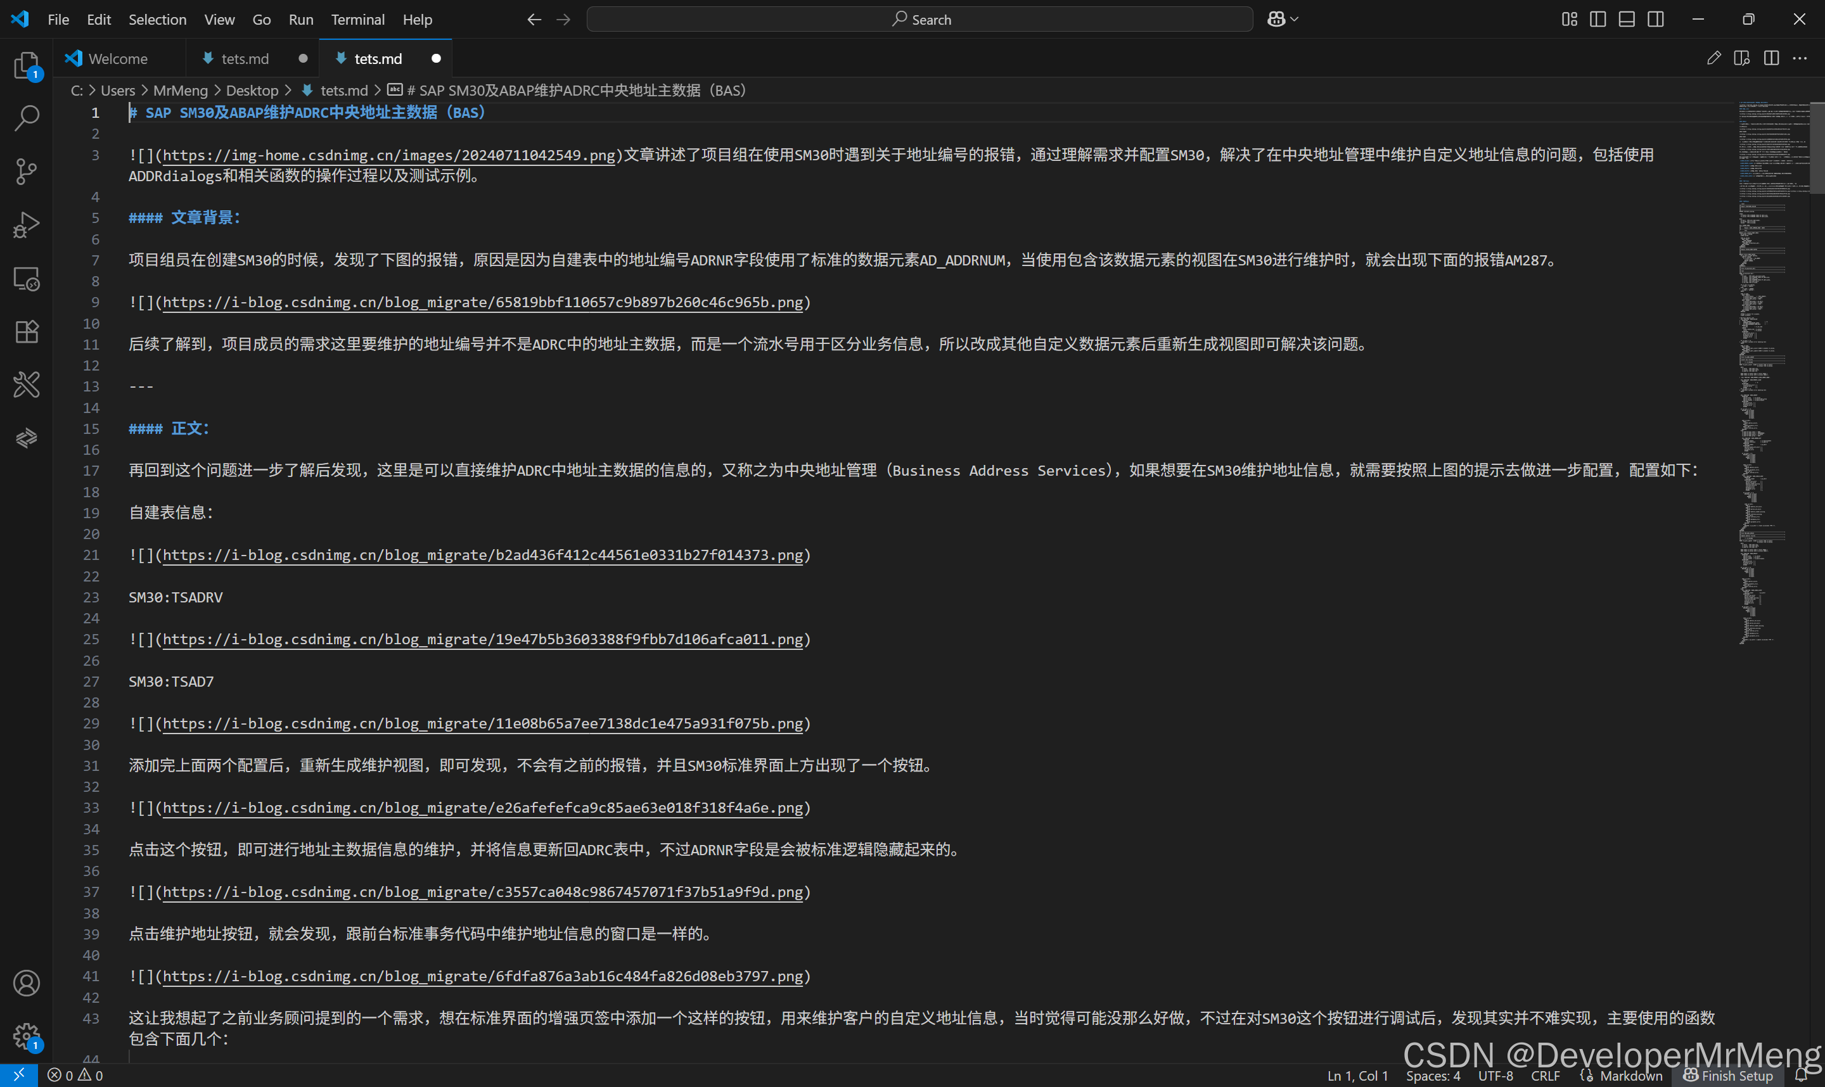The image size is (1825, 1087).
Task: Open the Source Control view
Action: click(x=27, y=172)
